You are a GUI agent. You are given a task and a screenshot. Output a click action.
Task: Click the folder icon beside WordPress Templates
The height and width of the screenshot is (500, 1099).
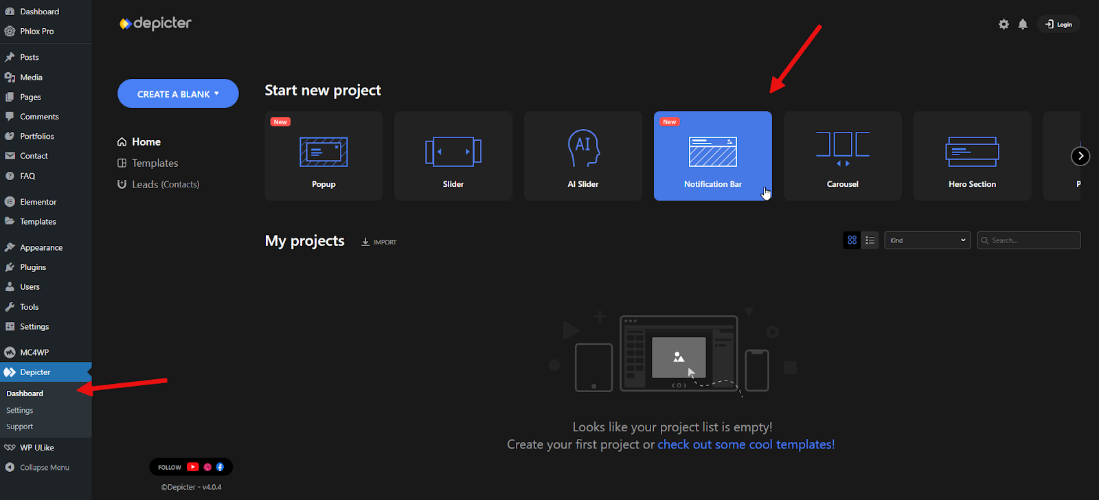pos(10,221)
